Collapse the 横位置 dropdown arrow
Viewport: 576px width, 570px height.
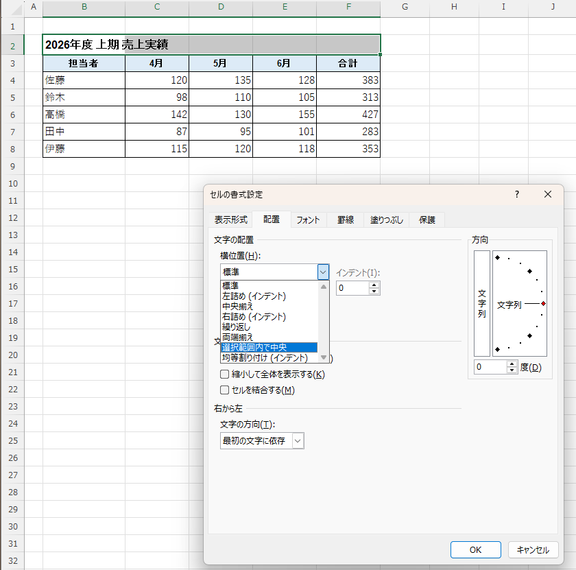[x=323, y=272]
